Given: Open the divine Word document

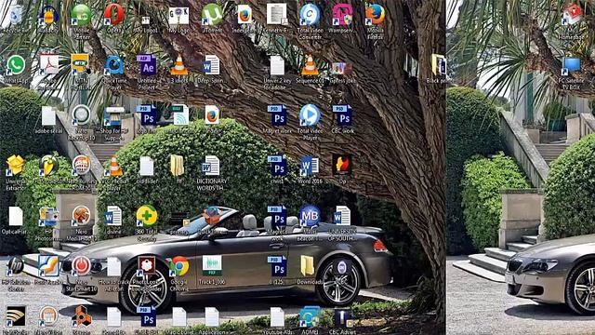Looking at the screenshot, I should [x=113, y=217].
